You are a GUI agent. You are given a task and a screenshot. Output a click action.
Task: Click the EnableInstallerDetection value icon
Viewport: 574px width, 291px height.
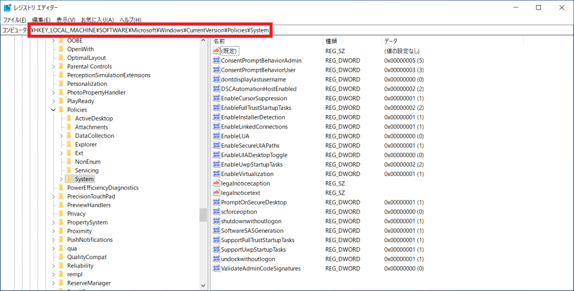216,117
